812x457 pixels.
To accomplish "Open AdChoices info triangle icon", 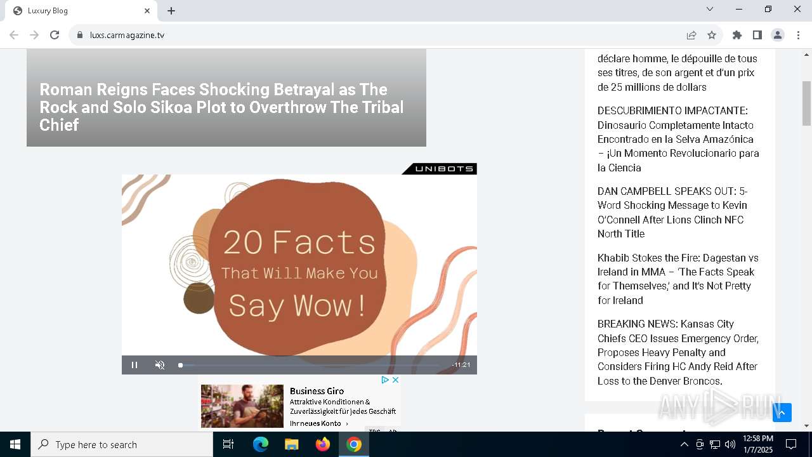I will [x=384, y=380].
